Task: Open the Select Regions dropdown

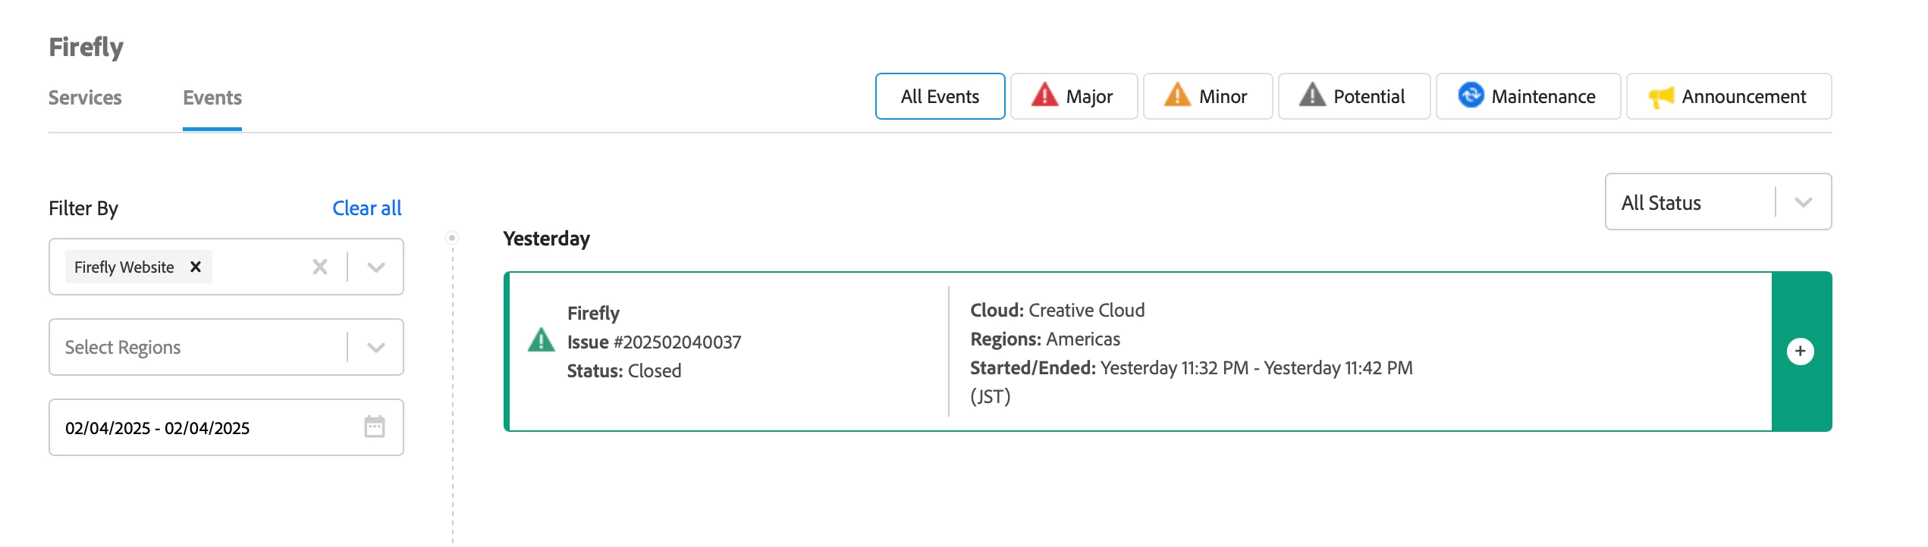Action: tap(226, 347)
